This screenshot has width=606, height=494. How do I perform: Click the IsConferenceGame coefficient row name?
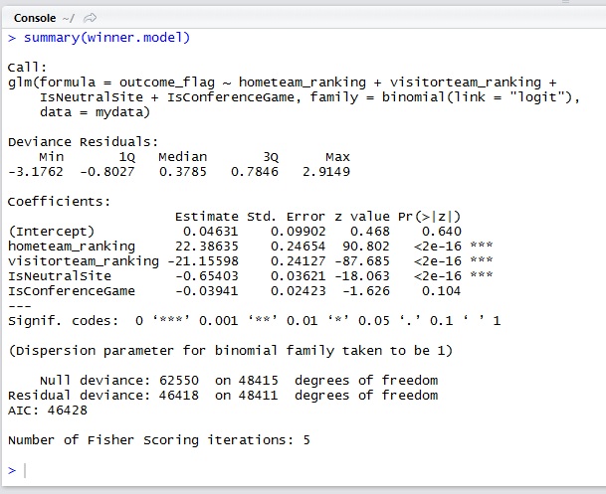[72, 291]
